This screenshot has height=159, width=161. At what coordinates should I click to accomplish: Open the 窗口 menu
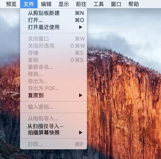pyautogui.click(x=116, y=4)
